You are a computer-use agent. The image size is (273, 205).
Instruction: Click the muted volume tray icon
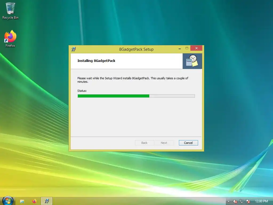(235, 201)
